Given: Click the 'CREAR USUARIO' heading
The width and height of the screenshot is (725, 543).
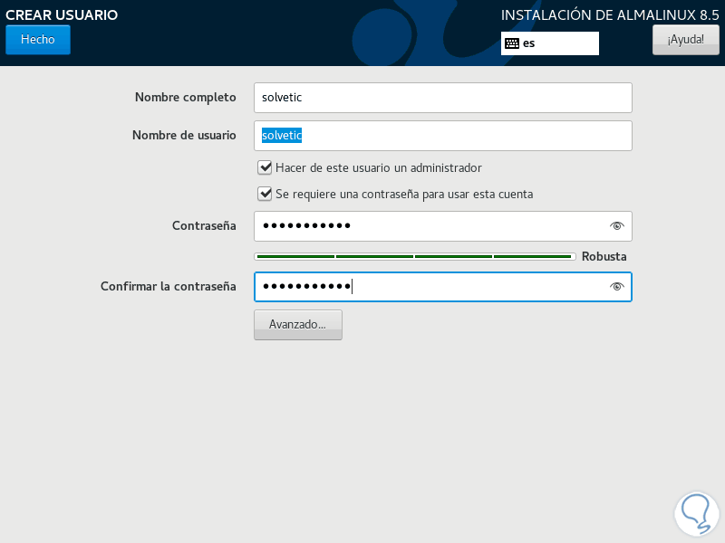Looking at the screenshot, I should (x=62, y=14).
